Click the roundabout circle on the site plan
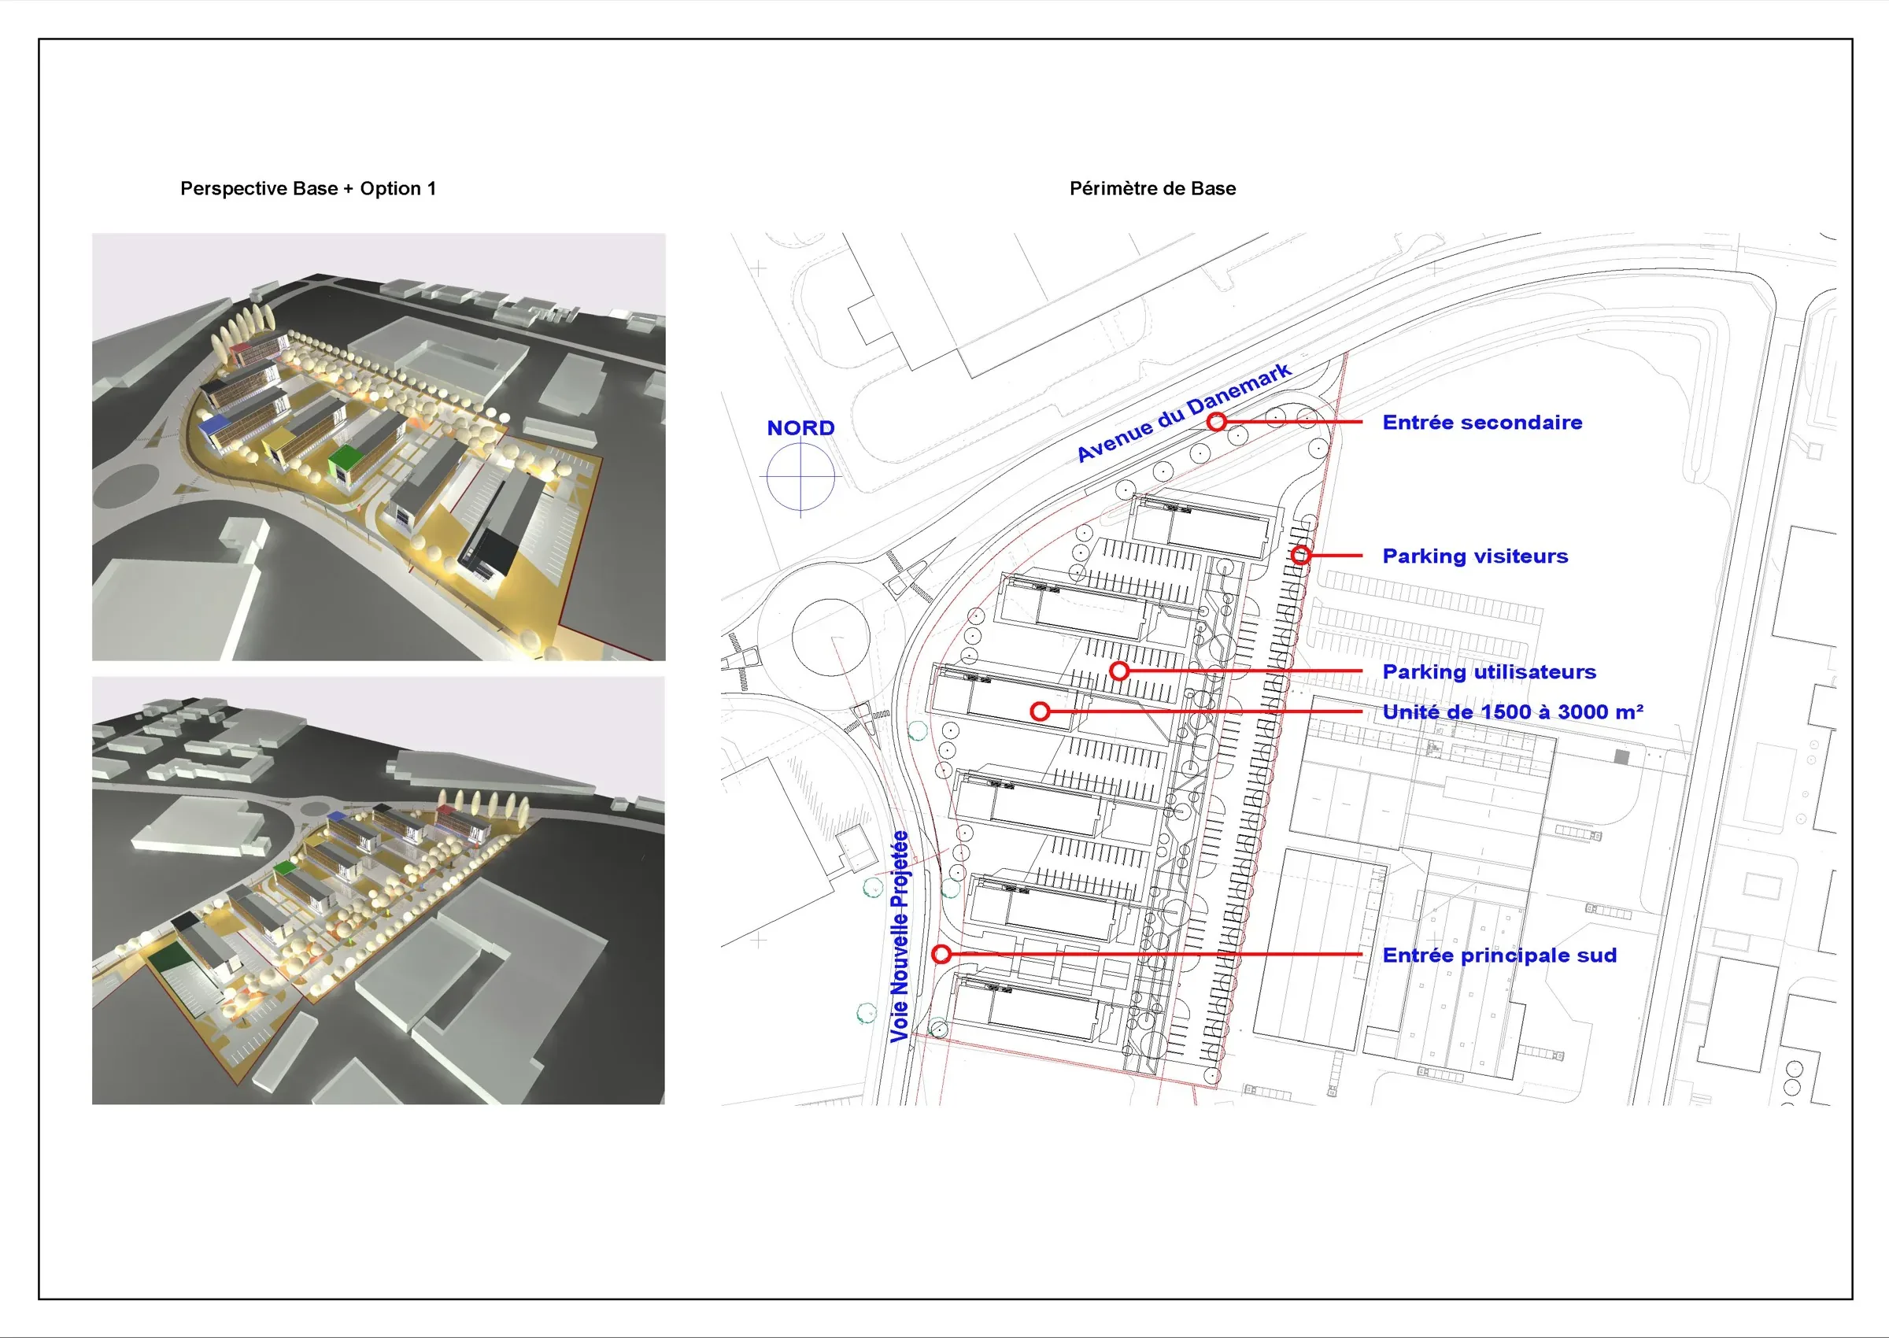This screenshot has width=1889, height=1338. [x=830, y=637]
